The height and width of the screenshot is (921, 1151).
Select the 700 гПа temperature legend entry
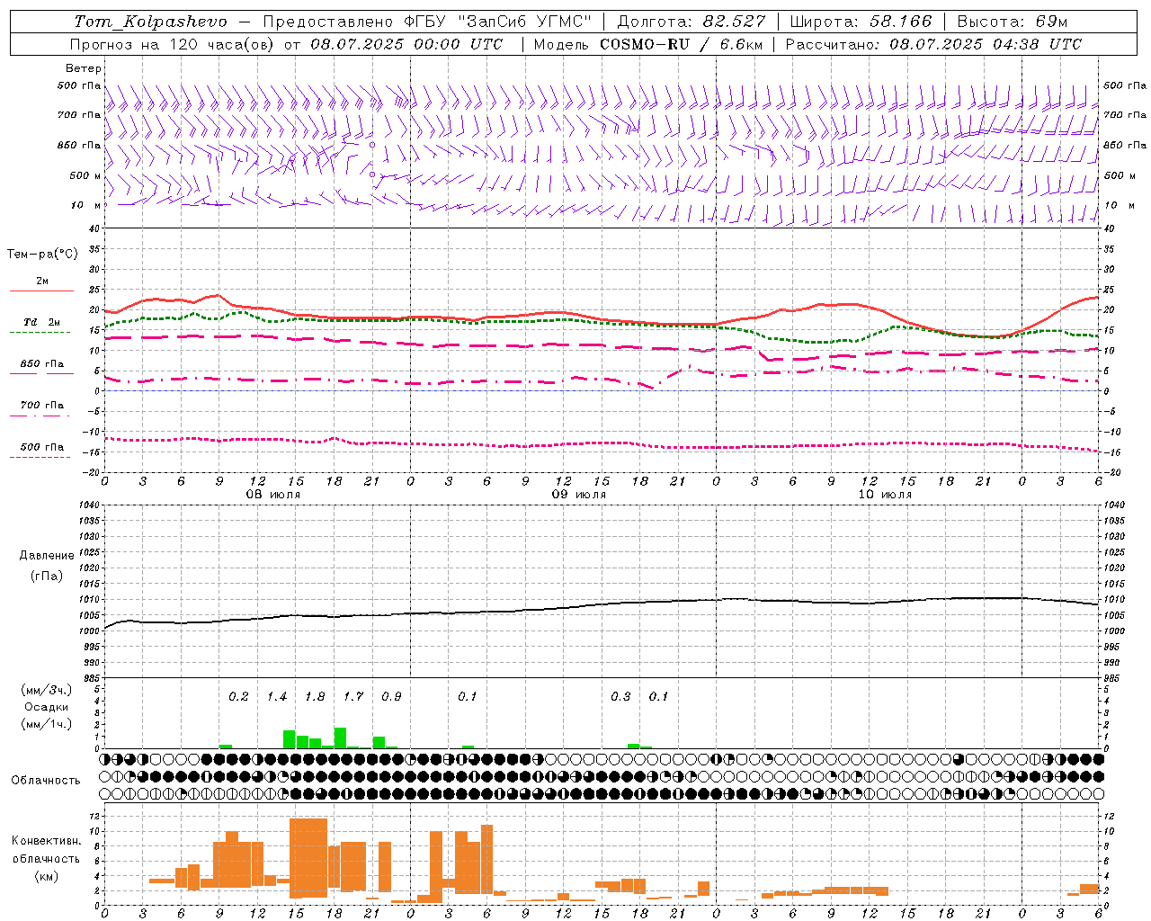pos(42,406)
